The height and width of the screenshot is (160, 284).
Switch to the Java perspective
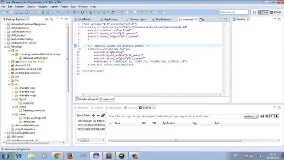click(264, 12)
